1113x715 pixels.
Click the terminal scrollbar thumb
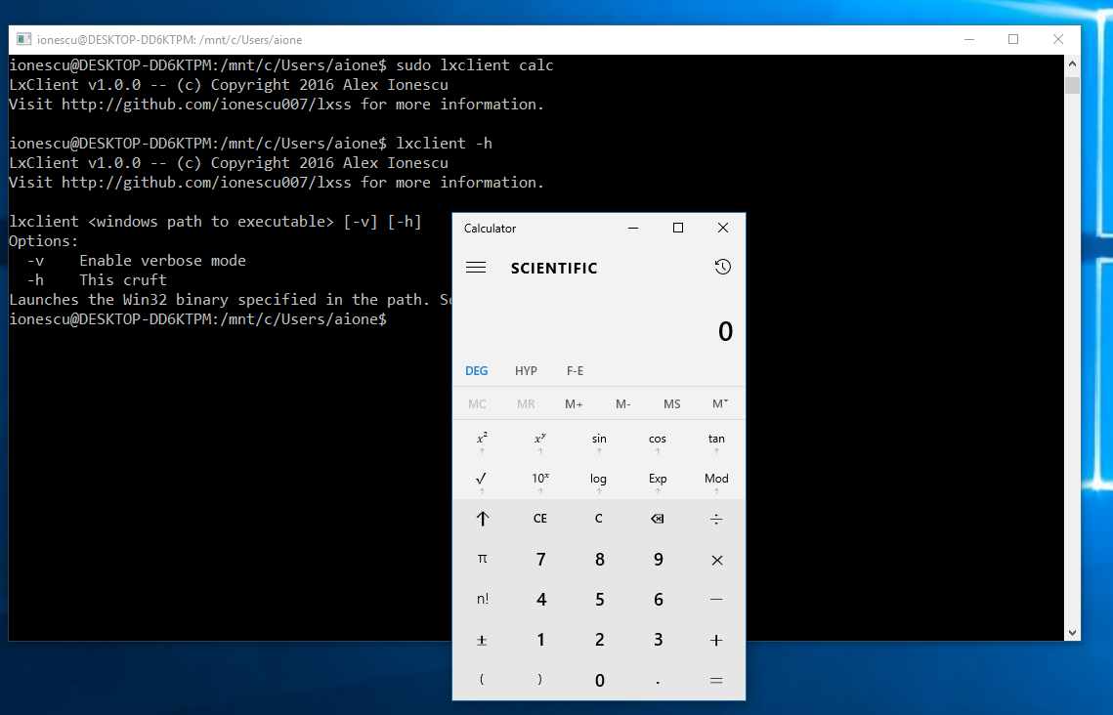[1072, 85]
